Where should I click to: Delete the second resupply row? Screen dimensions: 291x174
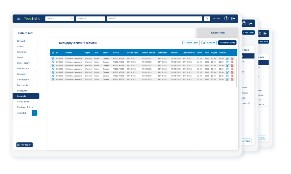click(x=232, y=62)
